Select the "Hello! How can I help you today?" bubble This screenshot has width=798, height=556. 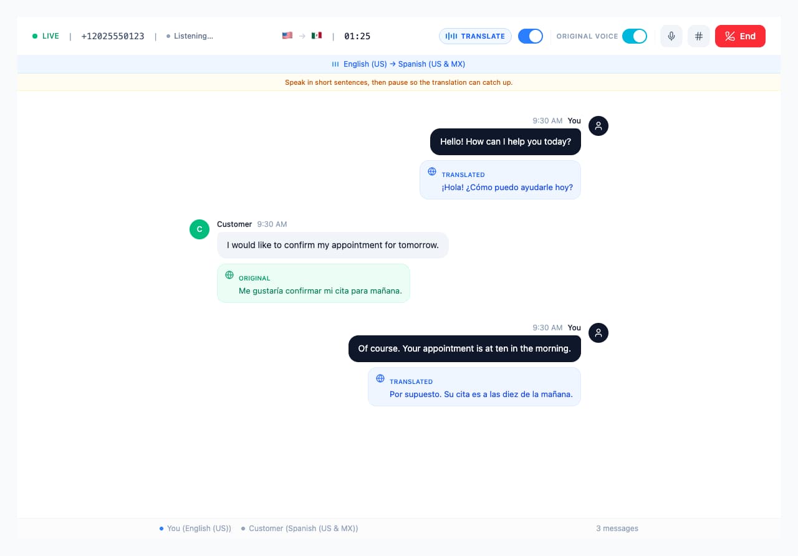(506, 142)
